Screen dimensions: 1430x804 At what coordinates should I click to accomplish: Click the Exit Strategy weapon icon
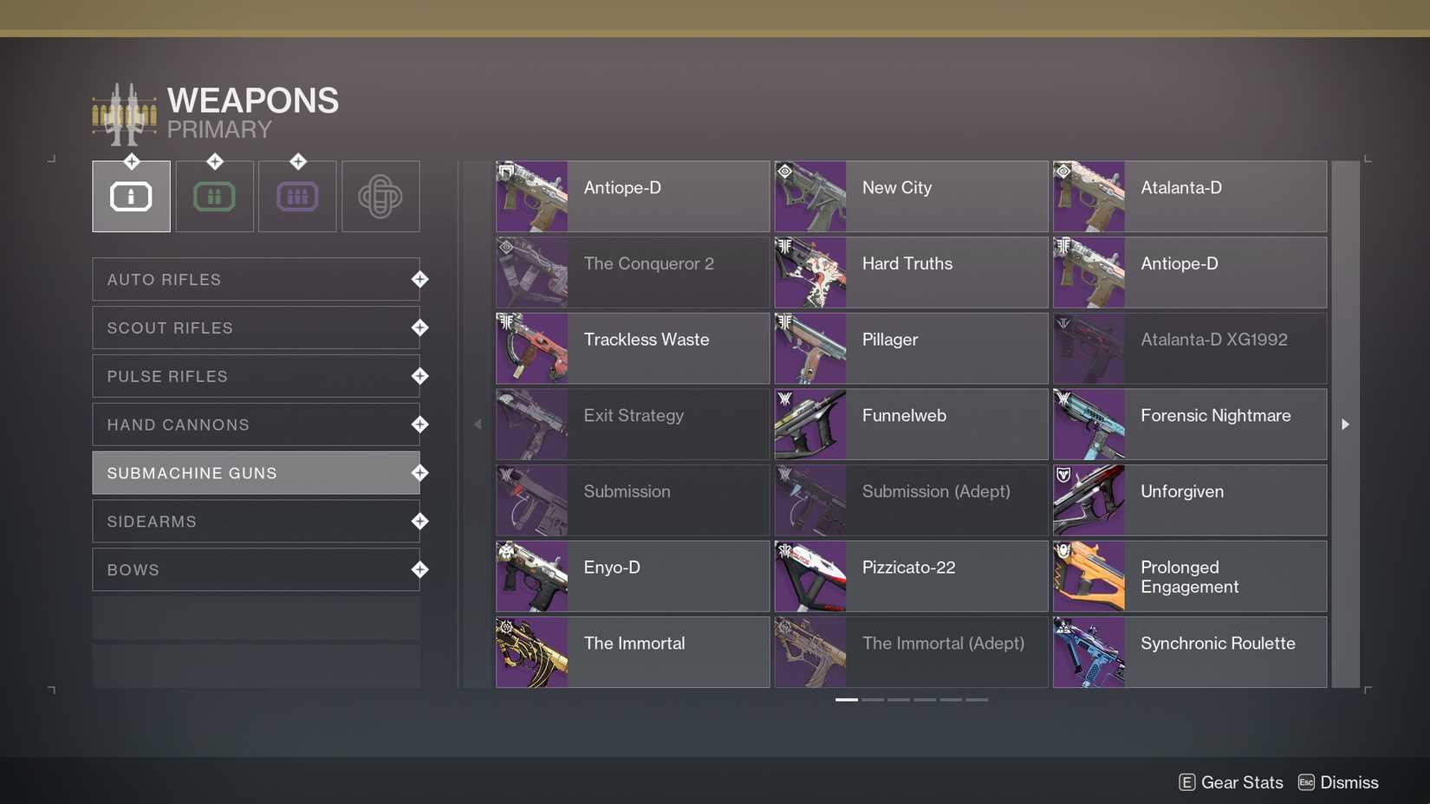(x=532, y=425)
